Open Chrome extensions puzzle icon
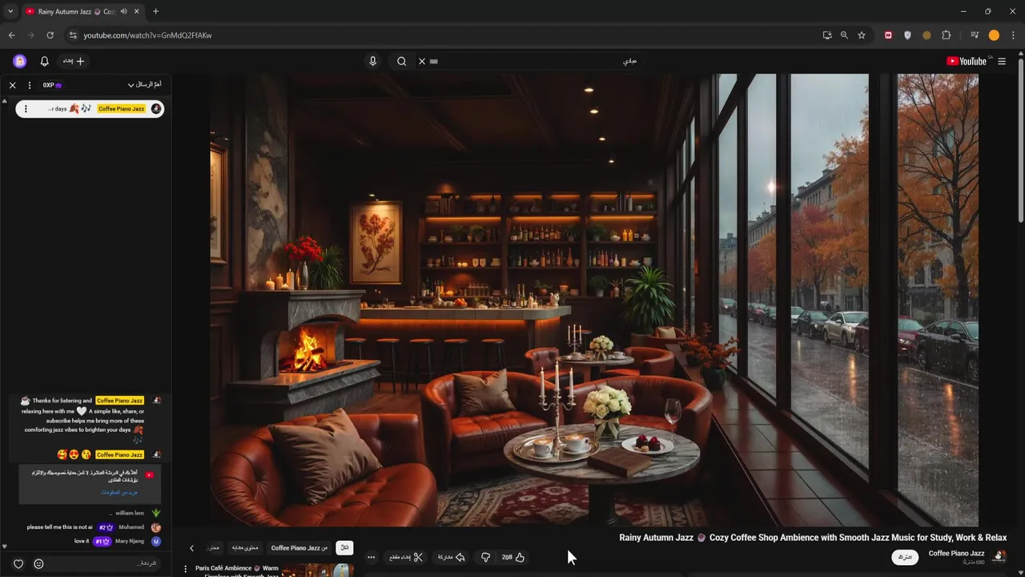This screenshot has height=577, width=1025. coord(946,35)
